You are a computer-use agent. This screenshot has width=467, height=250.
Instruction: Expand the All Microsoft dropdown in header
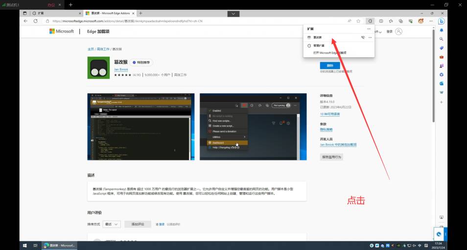[x=378, y=32]
